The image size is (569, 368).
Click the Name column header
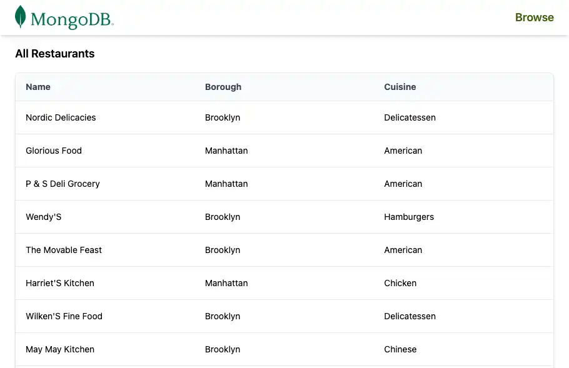pos(38,87)
